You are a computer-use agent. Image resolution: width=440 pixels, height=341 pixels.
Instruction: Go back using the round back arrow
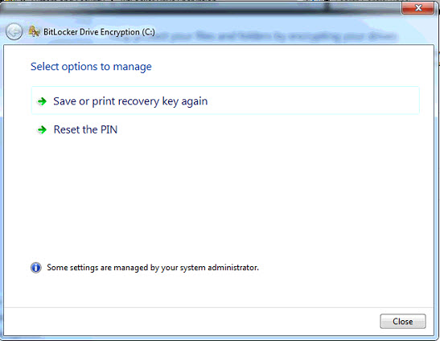pyautogui.click(x=14, y=31)
